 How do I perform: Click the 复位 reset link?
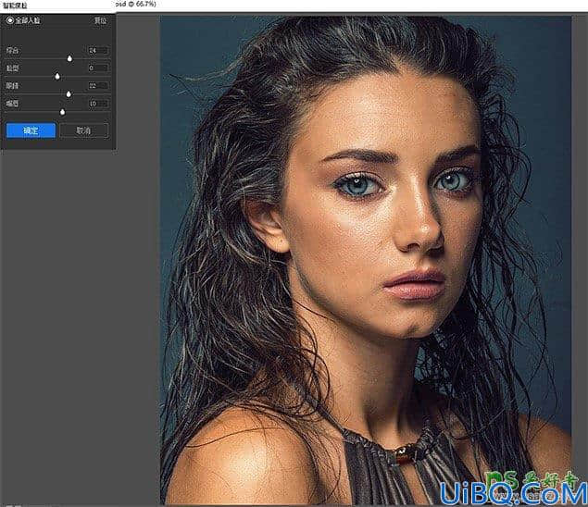click(x=100, y=20)
